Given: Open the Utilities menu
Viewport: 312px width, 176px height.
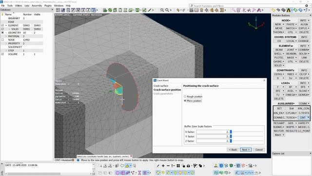Looking at the screenshot, I should coord(19,5).
